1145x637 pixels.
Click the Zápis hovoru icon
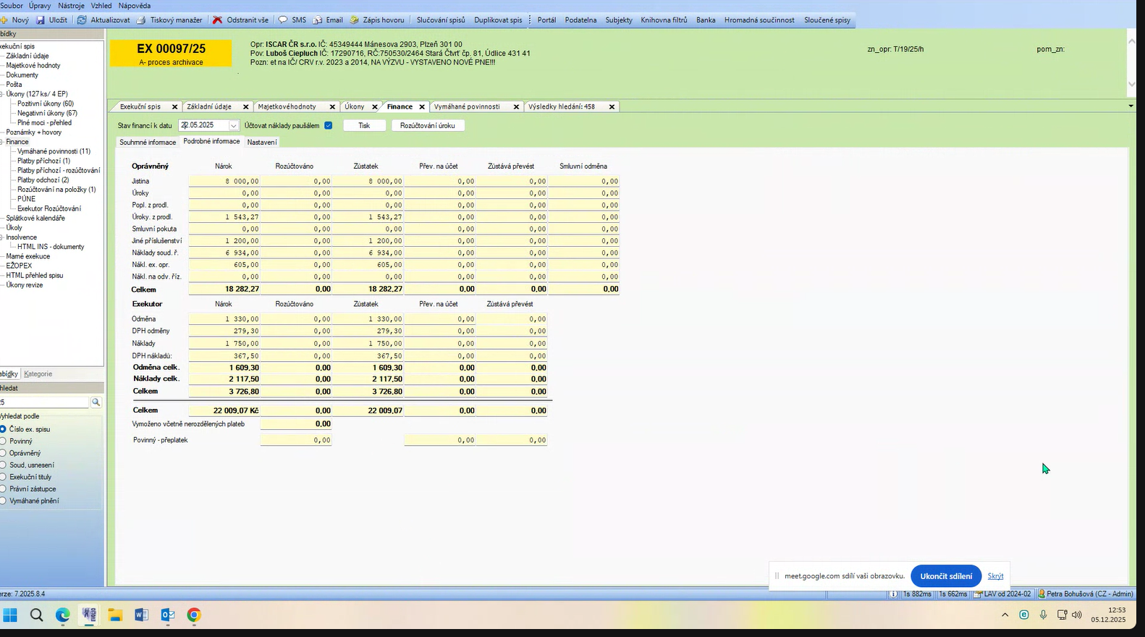click(354, 20)
